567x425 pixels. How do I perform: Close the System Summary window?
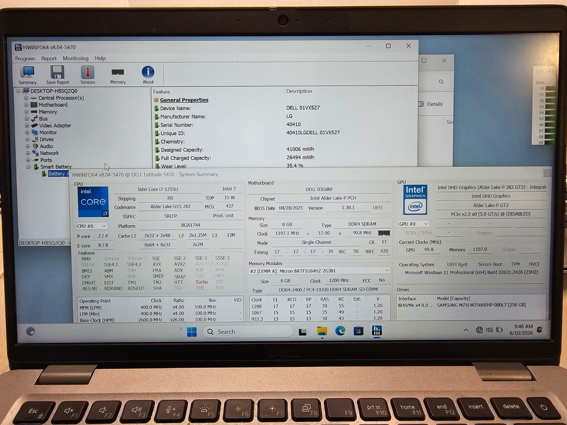(547, 173)
